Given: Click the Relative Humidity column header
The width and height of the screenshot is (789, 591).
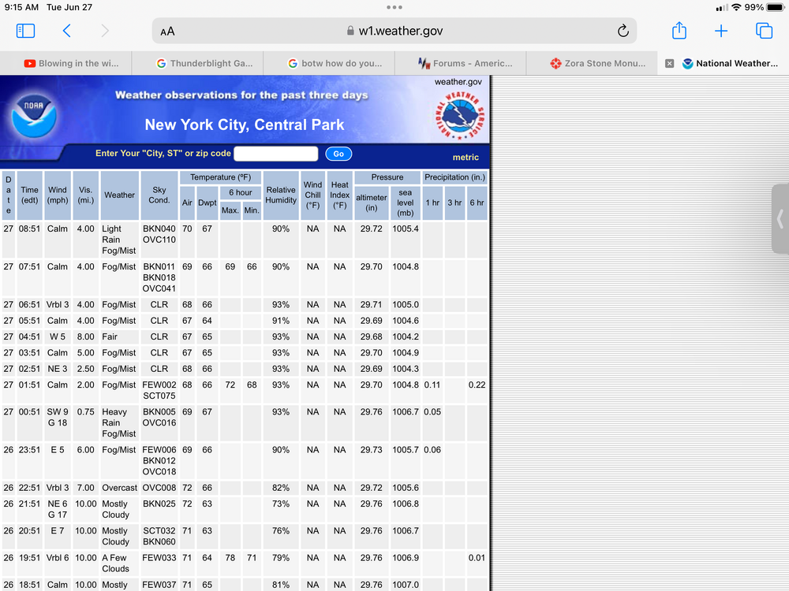Looking at the screenshot, I should (x=281, y=195).
